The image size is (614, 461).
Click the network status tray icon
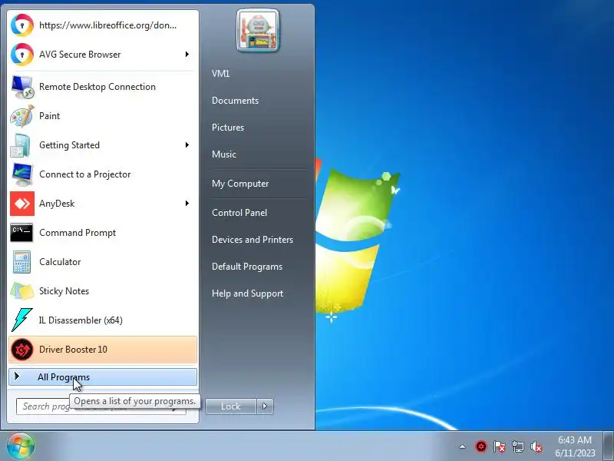[x=517, y=446]
